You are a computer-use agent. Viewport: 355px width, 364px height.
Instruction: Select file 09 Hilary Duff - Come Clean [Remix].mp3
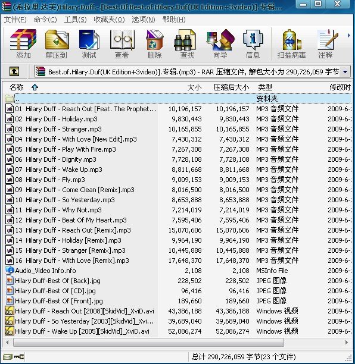74,190
